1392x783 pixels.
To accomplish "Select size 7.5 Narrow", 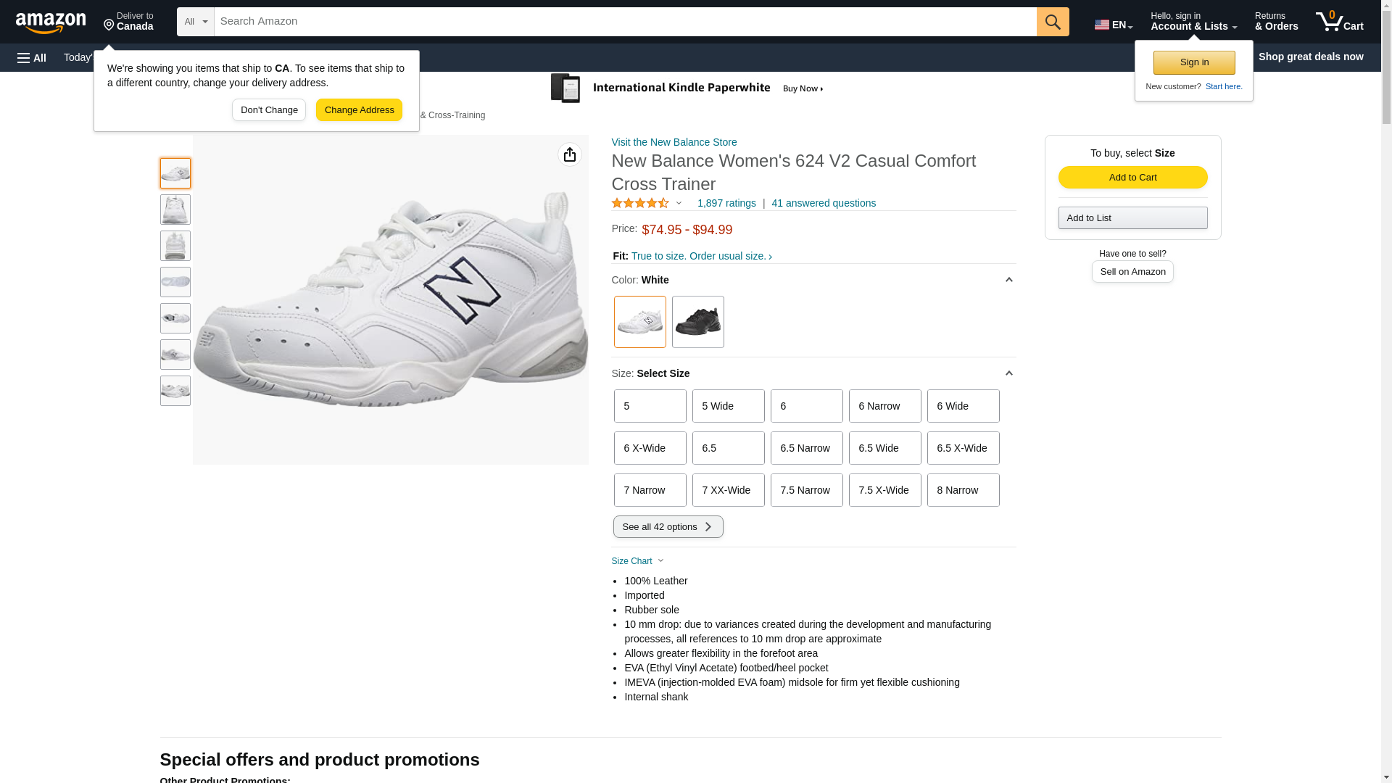I will tap(806, 490).
